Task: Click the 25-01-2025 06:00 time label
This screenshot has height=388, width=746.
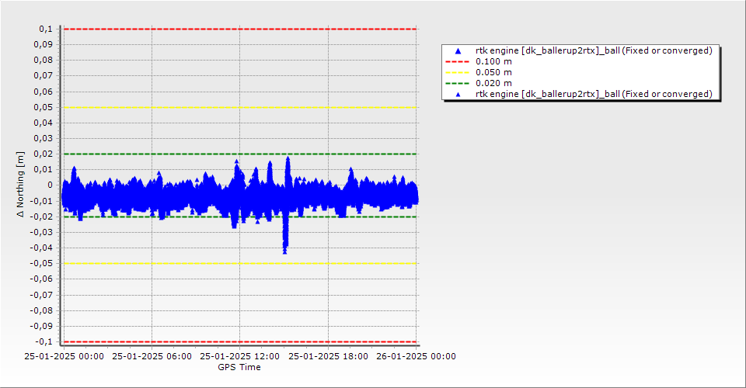Action: (x=152, y=356)
